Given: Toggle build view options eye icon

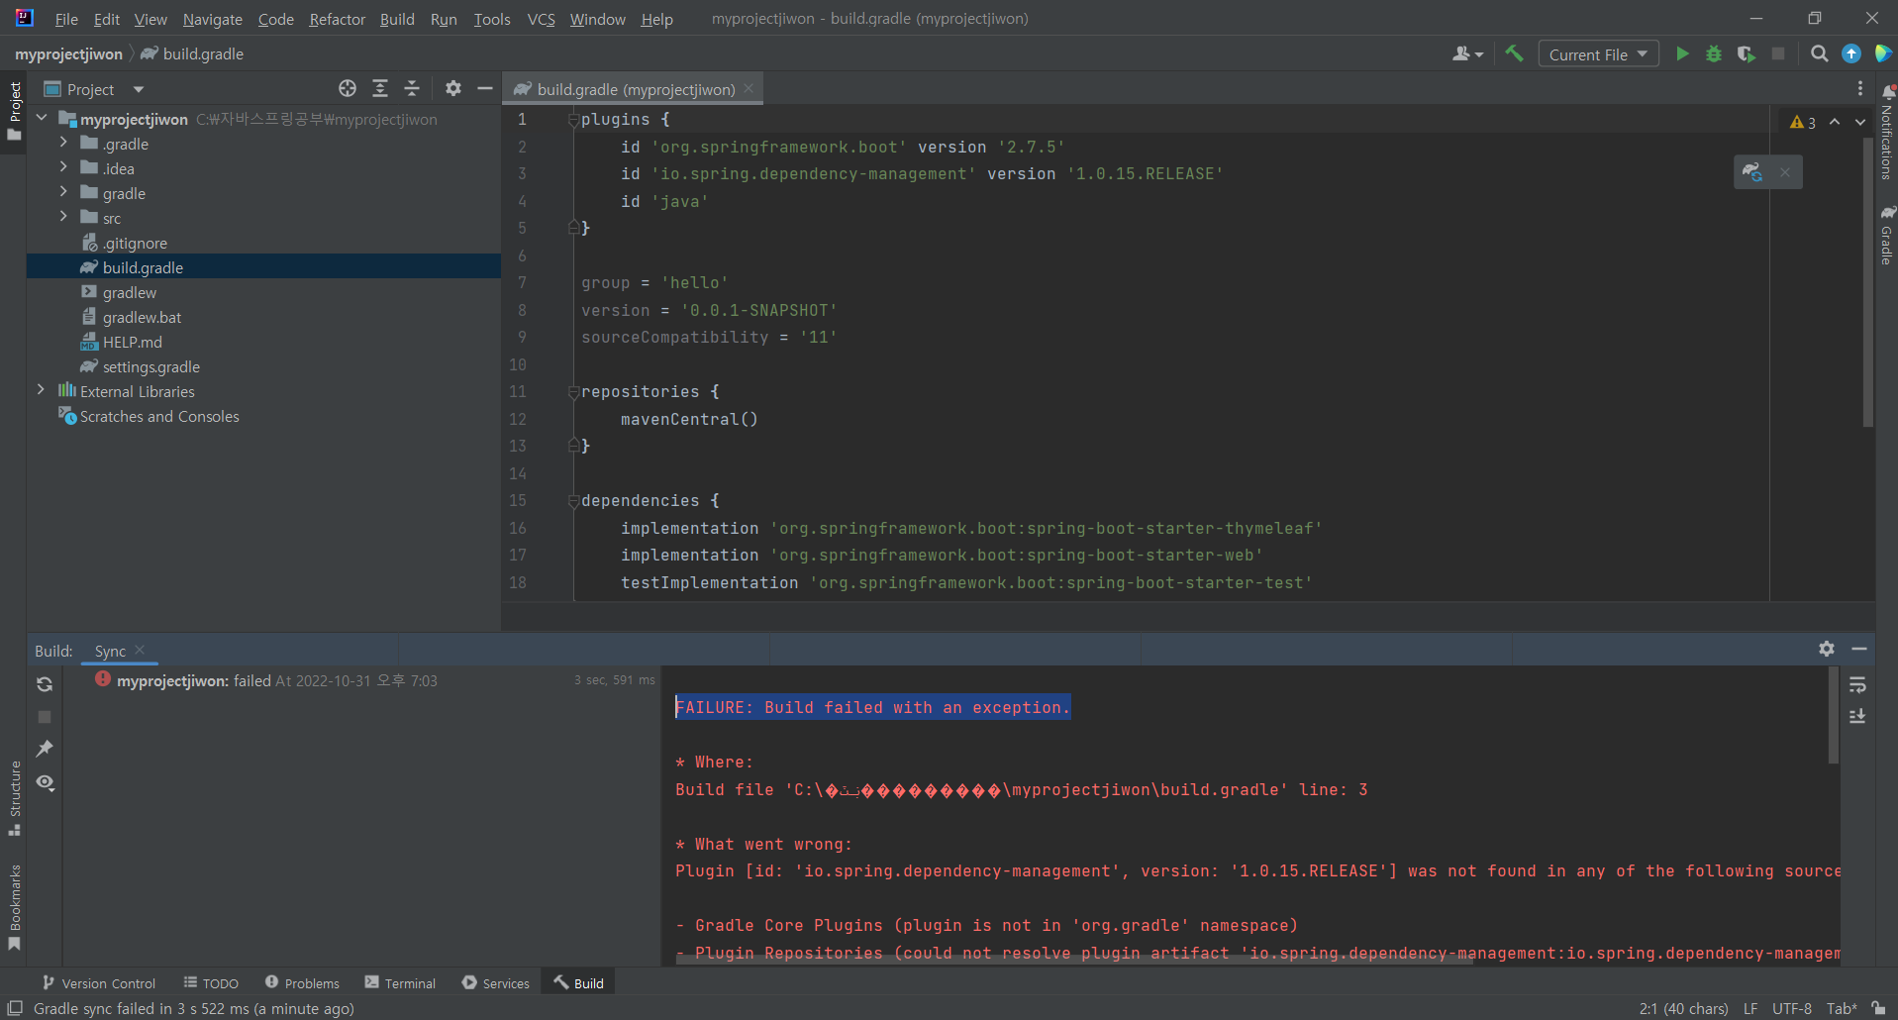Looking at the screenshot, I should [45, 782].
